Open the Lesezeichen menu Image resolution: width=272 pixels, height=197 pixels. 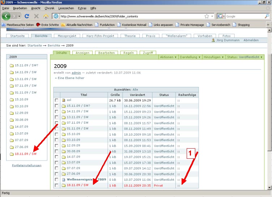65,8
